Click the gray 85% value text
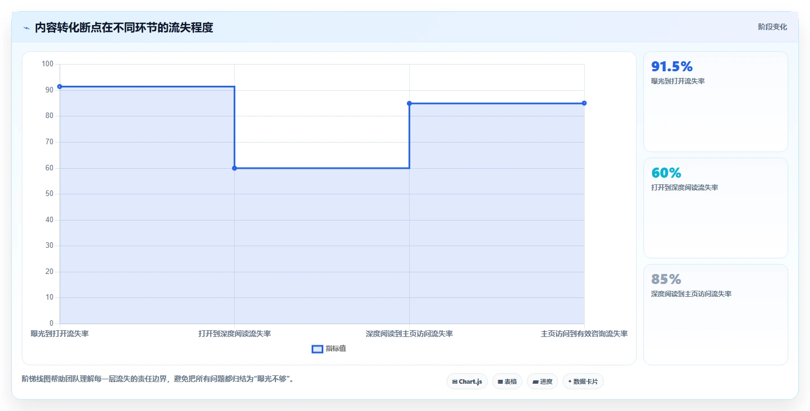This screenshot has width=810, height=411. [666, 279]
